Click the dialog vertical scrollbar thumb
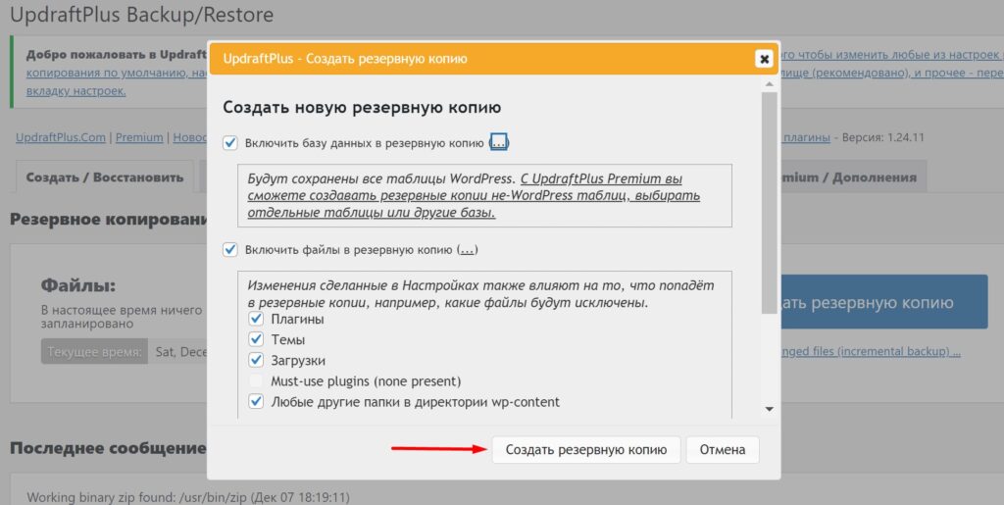This screenshot has width=1004, height=505. point(769,203)
